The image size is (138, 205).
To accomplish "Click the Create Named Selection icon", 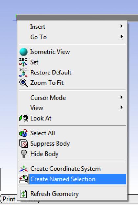I will 24,179.
